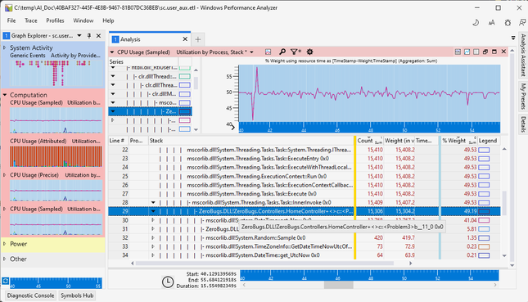This screenshot has height=302, width=528.
Task: Click the bug report icon in top bar
Action: [508, 23]
